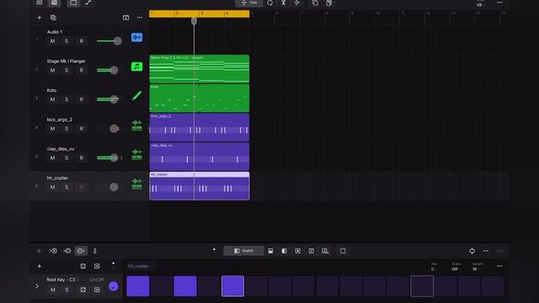
Task: Open clap_deja_vu sampler track icon
Action: tap(136, 154)
